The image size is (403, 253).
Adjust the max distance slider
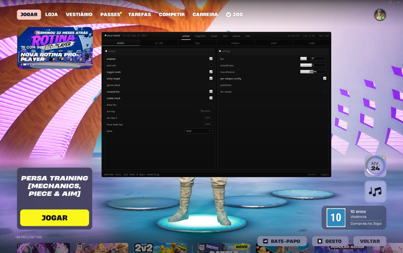click(313, 72)
